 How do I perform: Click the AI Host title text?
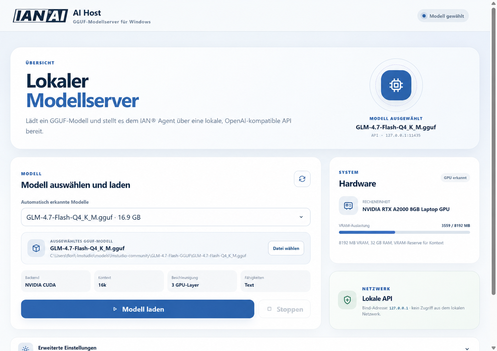tap(87, 13)
